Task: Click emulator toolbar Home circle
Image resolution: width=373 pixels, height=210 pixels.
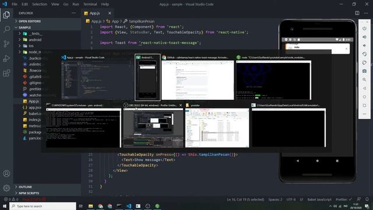Action: [364, 97]
